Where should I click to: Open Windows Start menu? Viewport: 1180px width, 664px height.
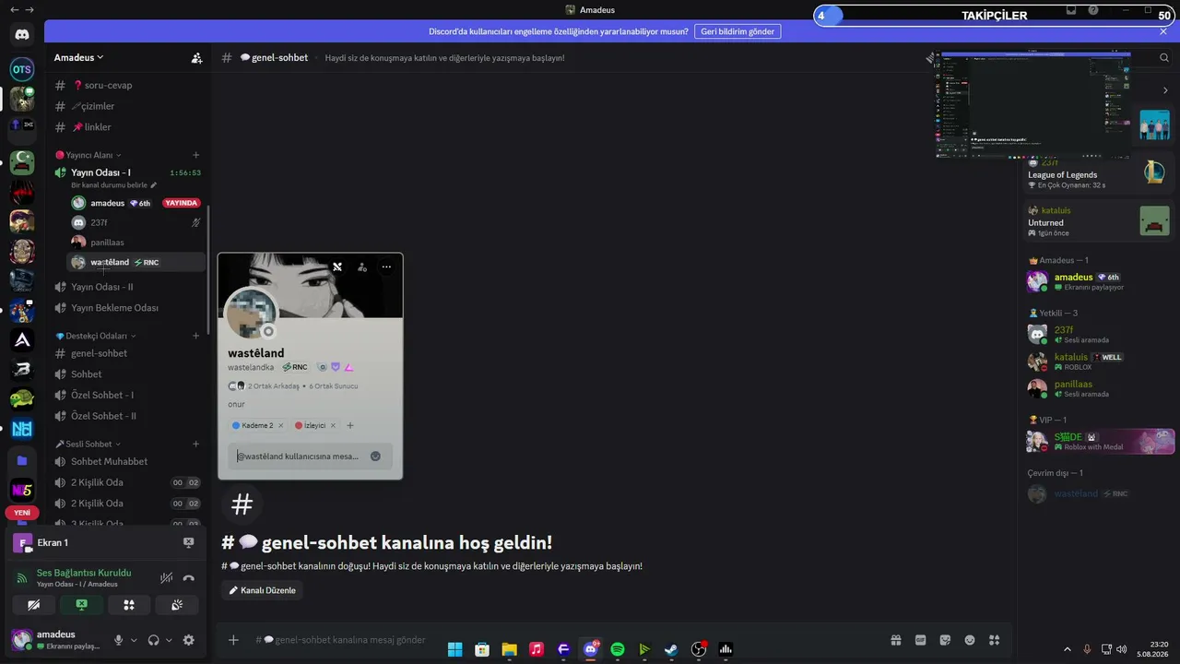click(454, 649)
